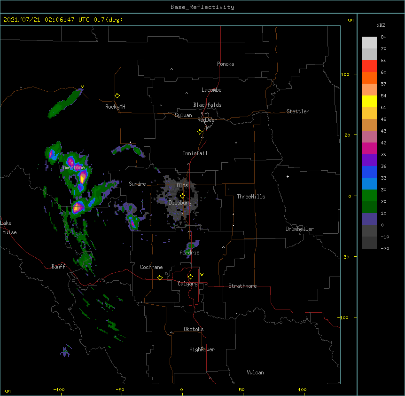
Task: Click the white plus marker northwest of Drumheller
Action: coord(288,176)
